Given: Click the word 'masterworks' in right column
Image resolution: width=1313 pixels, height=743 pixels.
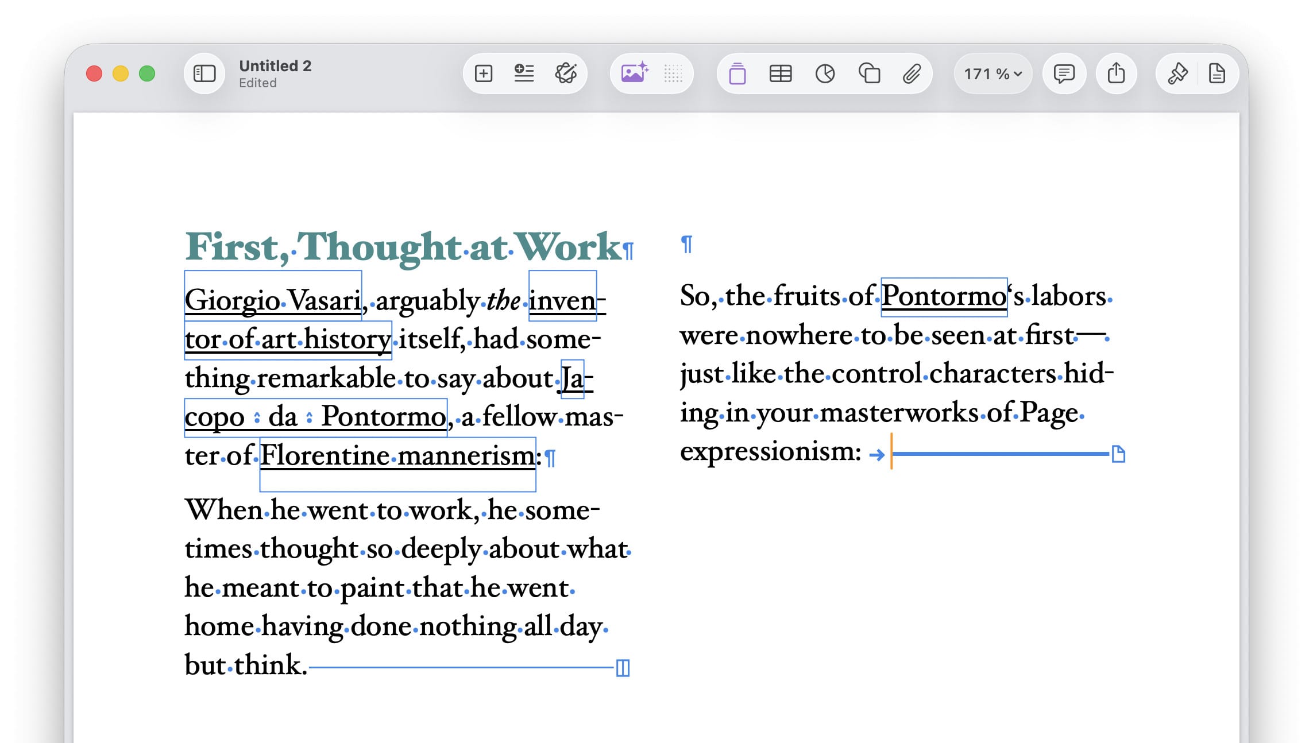Looking at the screenshot, I should [899, 413].
